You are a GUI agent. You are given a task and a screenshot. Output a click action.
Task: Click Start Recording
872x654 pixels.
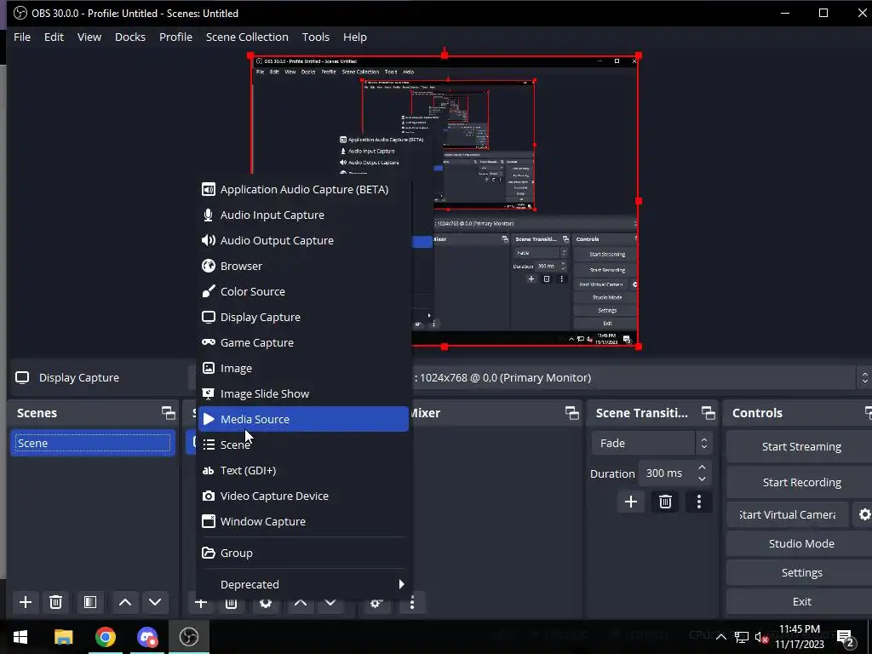tap(800, 482)
